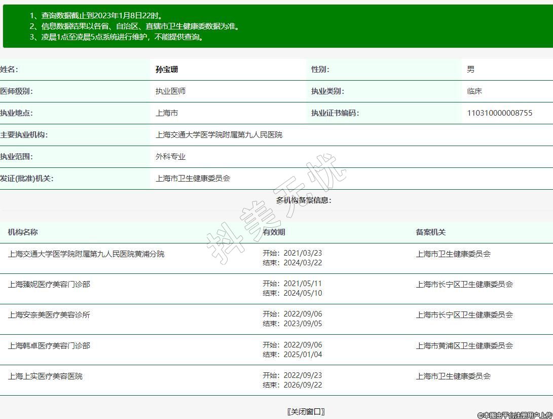Image resolution: width=553 pixels, height=419 pixels.
Task: Click 上海市卫生健康委员会 in the issuing authority row
Action: click(x=193, y=179)
